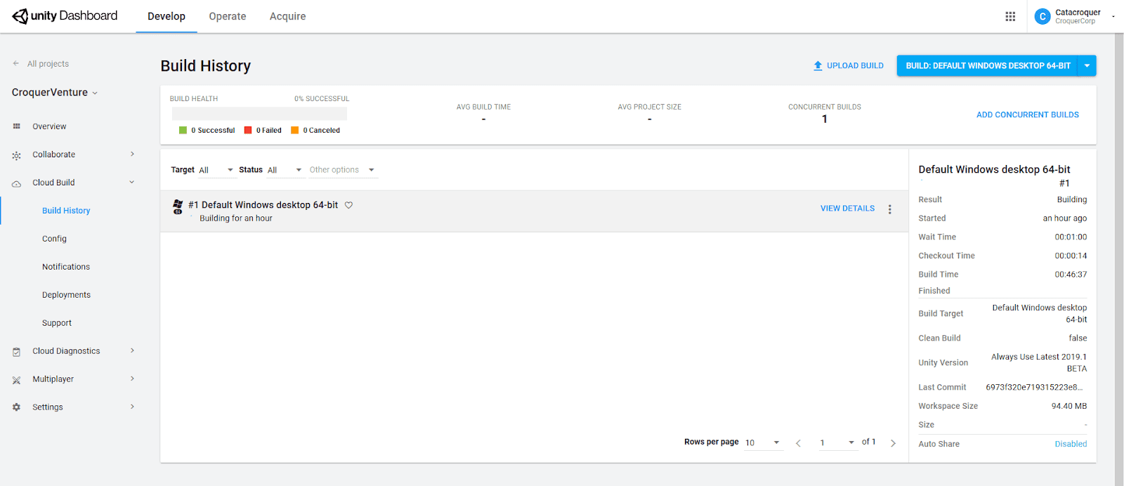Click the back arrow beside All projects
Viewport: 1124px width, 486px height.
(15, 63)
